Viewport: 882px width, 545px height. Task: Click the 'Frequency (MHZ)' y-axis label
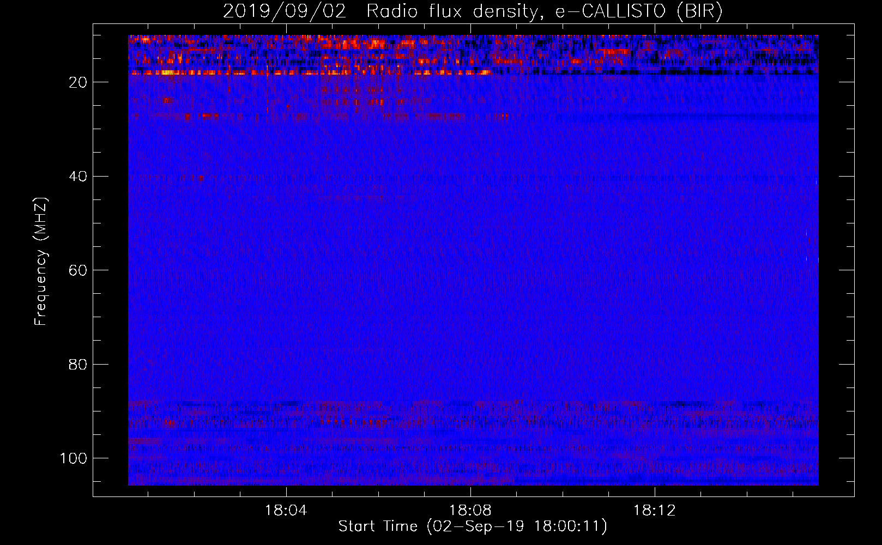41,262
